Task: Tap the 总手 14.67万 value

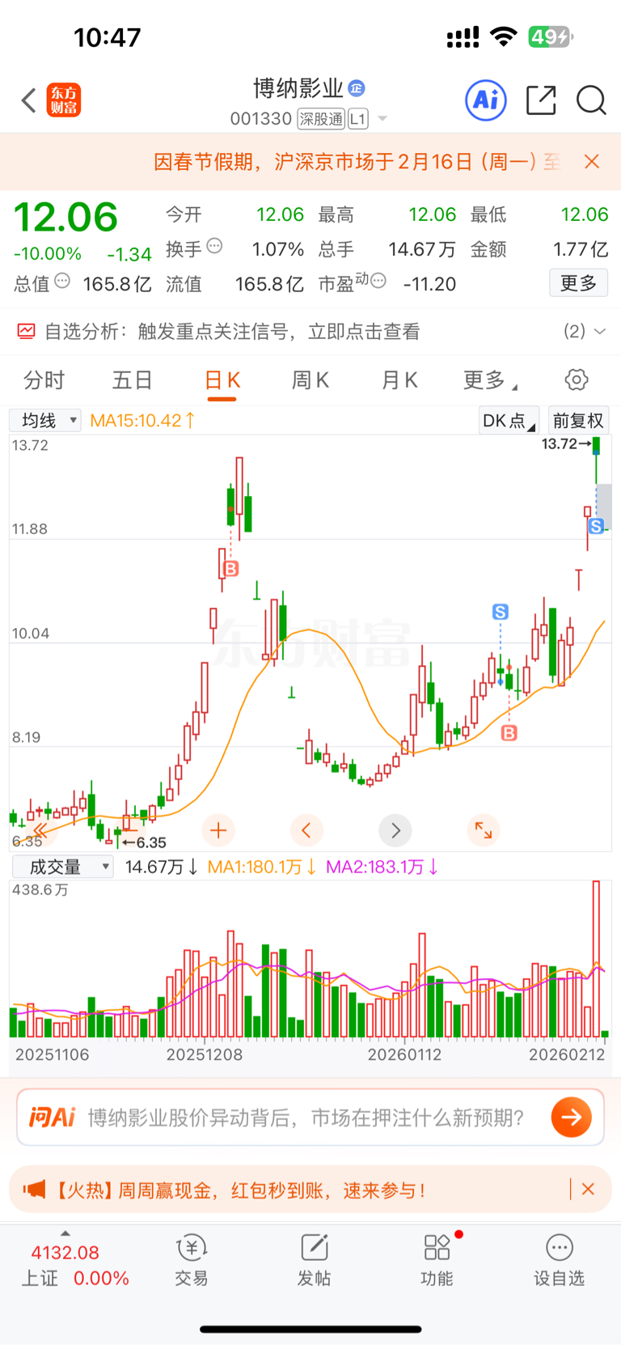Action: 421,249
